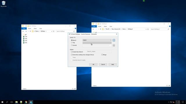Image resolution: width=186 pixels, height=104 pixels.
Task: Click Demo breadcrumb in MyRepo window
Action: pyautogui.click(x=37, y=31)
